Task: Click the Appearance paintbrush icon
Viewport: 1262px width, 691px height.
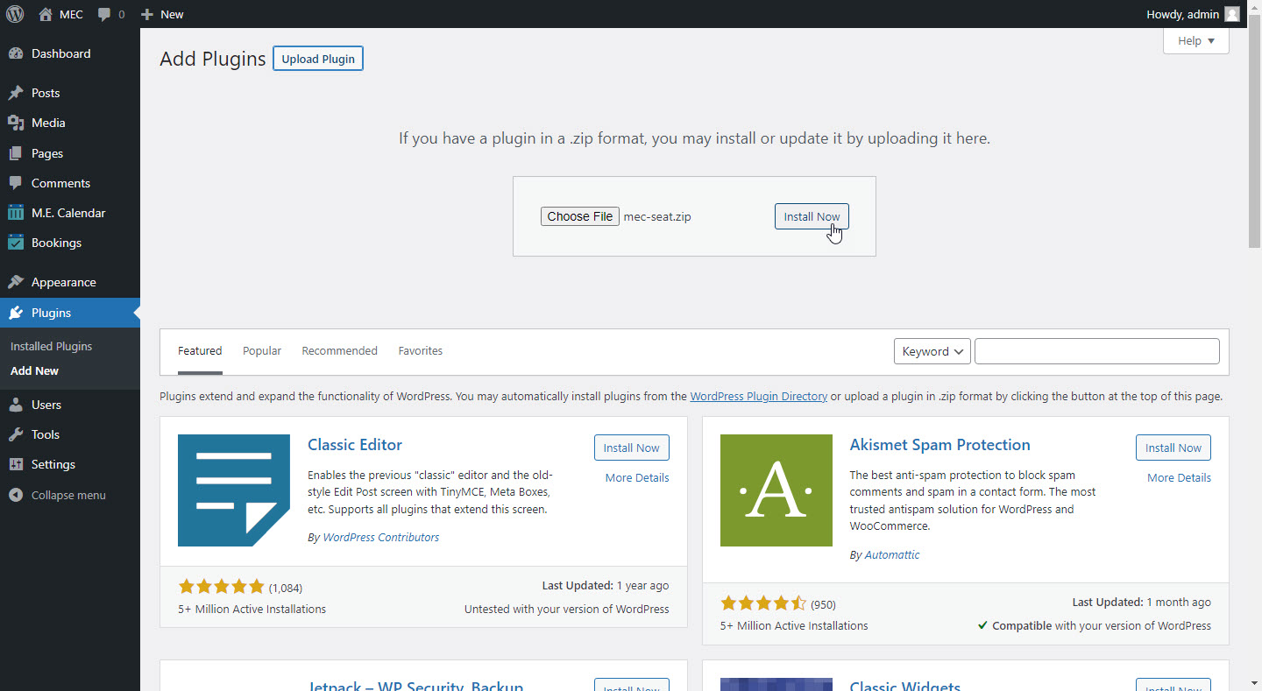Action: pyautogui.click(x=16, y=282)
